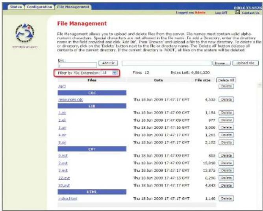Delete the 2.eir file

[x=226, y=120]
